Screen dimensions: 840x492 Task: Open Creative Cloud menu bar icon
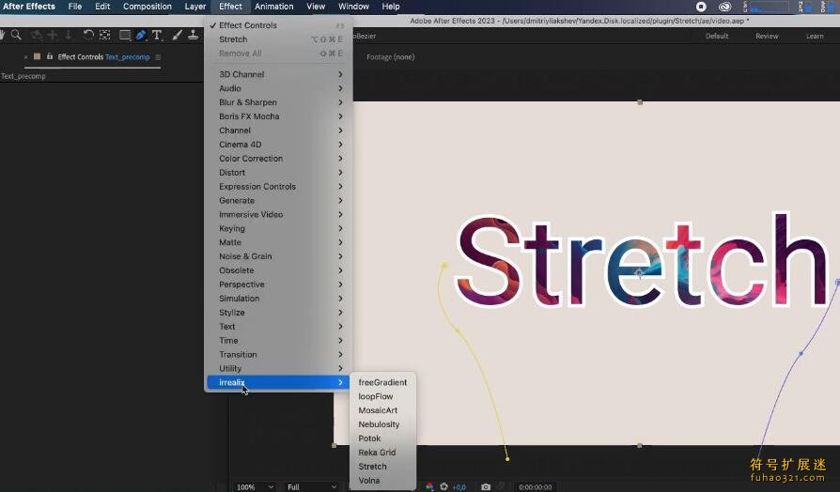[724, 7]
